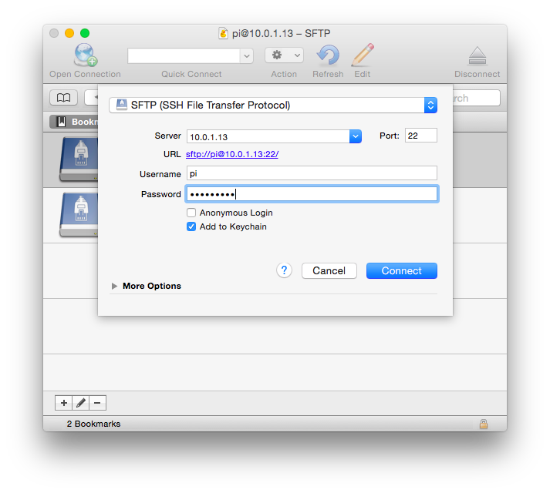Screen dimensions: 550x493
Task: Click the Server address field
Action: click(268, 136)
